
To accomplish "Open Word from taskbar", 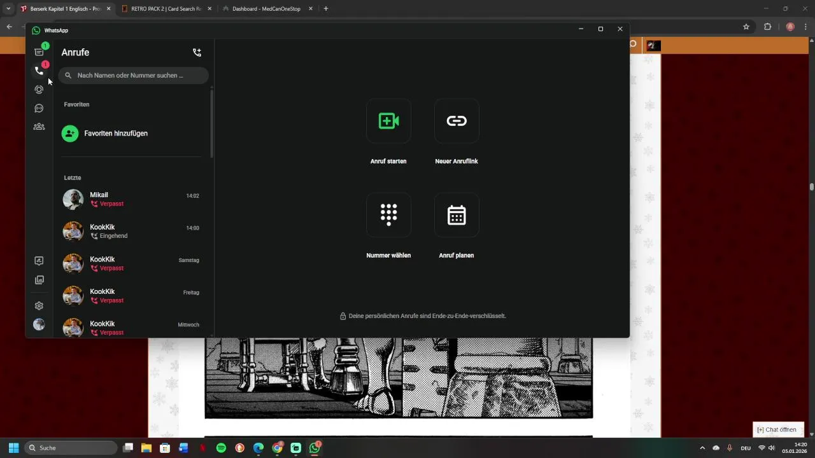I will tap(183, 448).
